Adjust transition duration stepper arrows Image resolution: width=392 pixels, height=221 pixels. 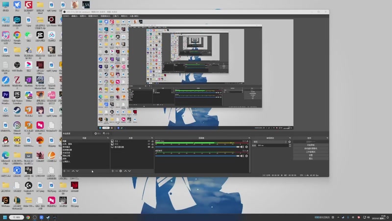(x=290, y=145)
